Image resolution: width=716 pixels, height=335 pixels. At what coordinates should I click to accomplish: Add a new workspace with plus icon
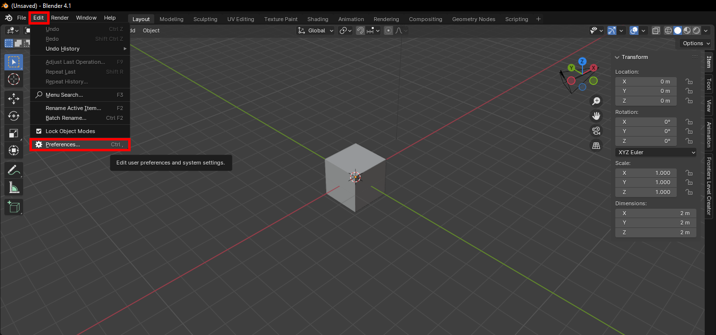coord(538,19)
